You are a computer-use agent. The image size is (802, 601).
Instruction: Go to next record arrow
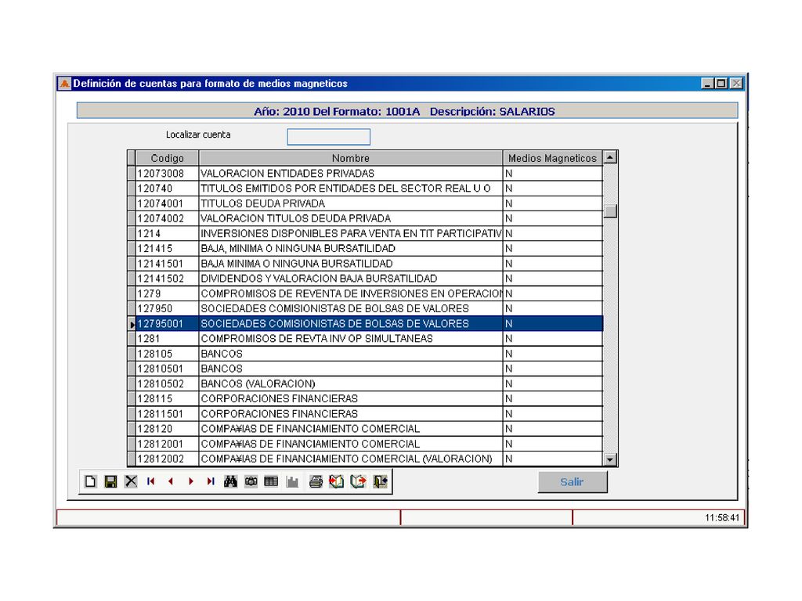[x=190, y=481]
